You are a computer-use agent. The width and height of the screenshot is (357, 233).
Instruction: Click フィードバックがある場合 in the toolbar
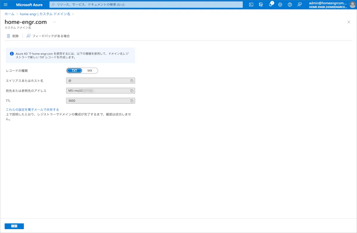(48, 36)
